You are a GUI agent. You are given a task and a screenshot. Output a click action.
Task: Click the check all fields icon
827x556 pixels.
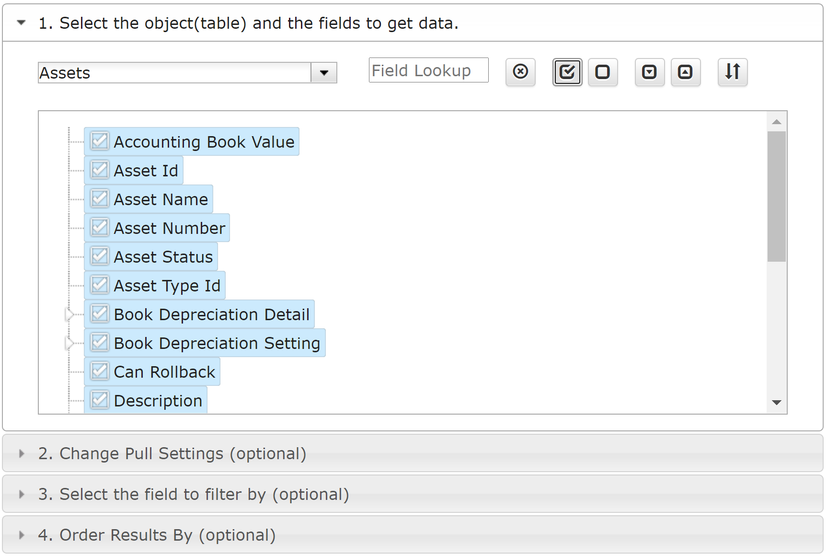pos(567,72)
